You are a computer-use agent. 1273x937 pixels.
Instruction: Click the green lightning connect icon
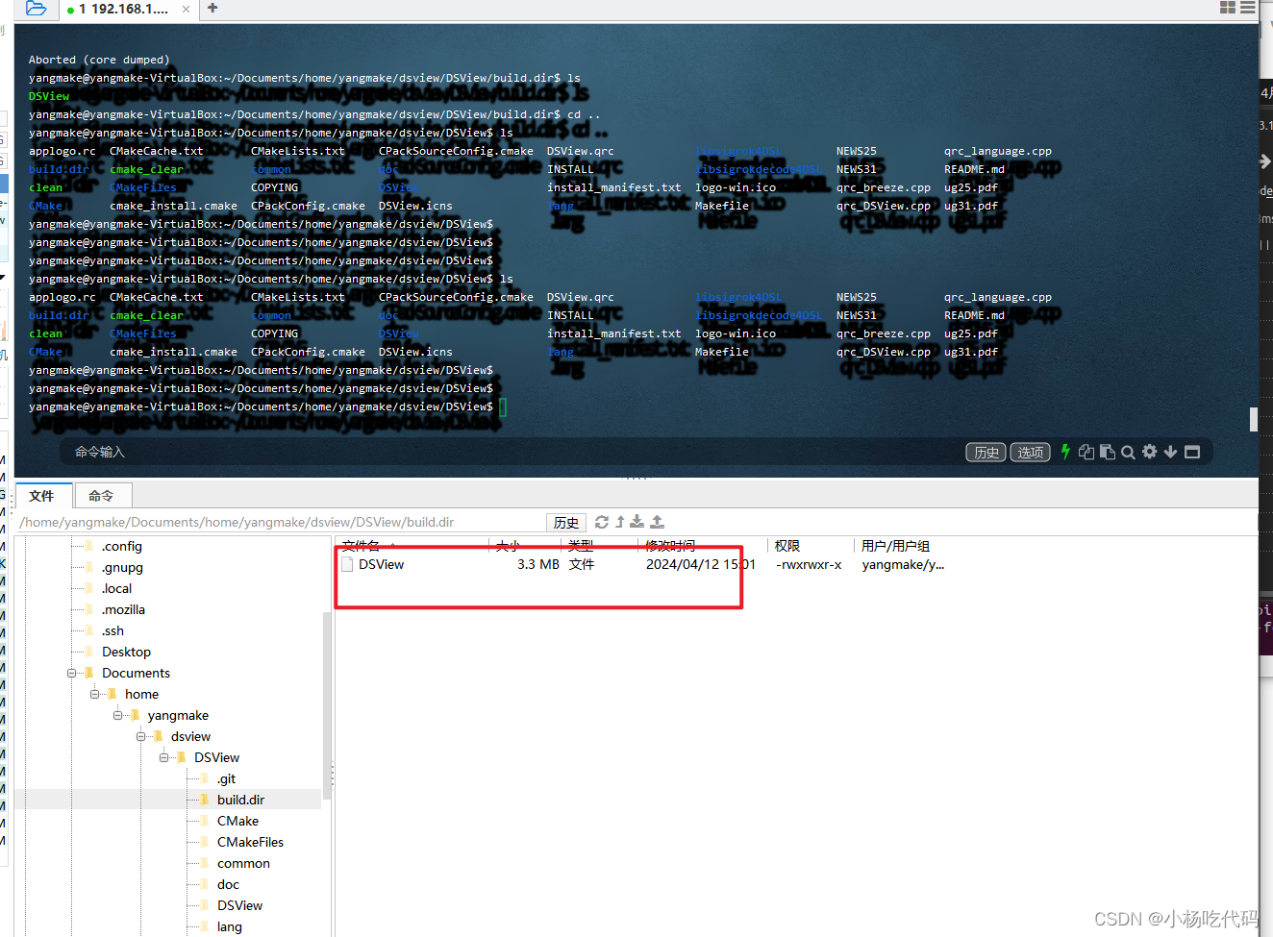coord(1066,452)
